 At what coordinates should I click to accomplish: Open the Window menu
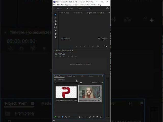click(94, 5)
